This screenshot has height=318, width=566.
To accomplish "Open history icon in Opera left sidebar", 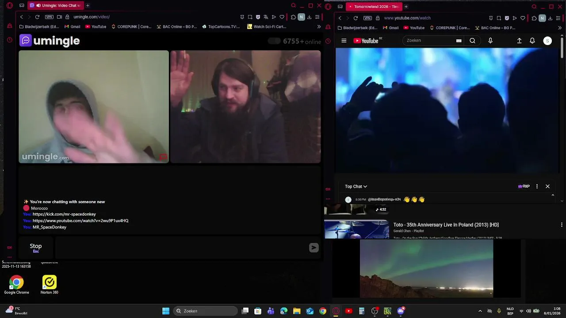I will [x=9, y=40].
